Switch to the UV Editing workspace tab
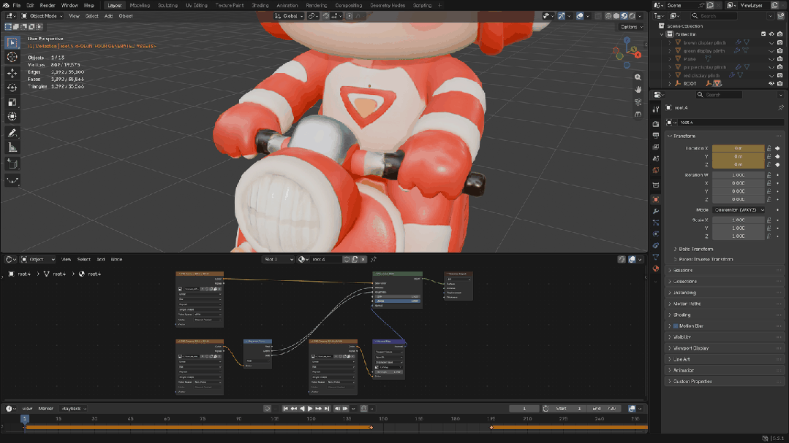 [196, 6]
